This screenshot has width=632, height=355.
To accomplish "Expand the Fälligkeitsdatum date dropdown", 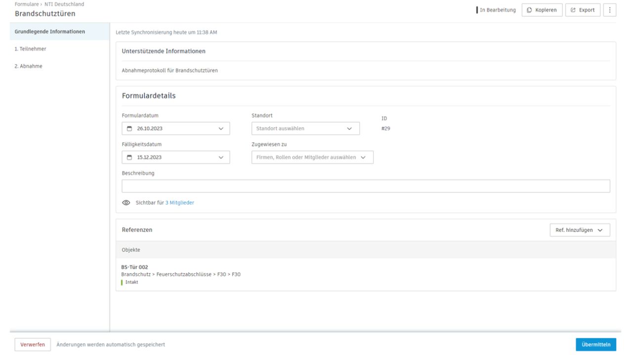I will tap(221, 157).
